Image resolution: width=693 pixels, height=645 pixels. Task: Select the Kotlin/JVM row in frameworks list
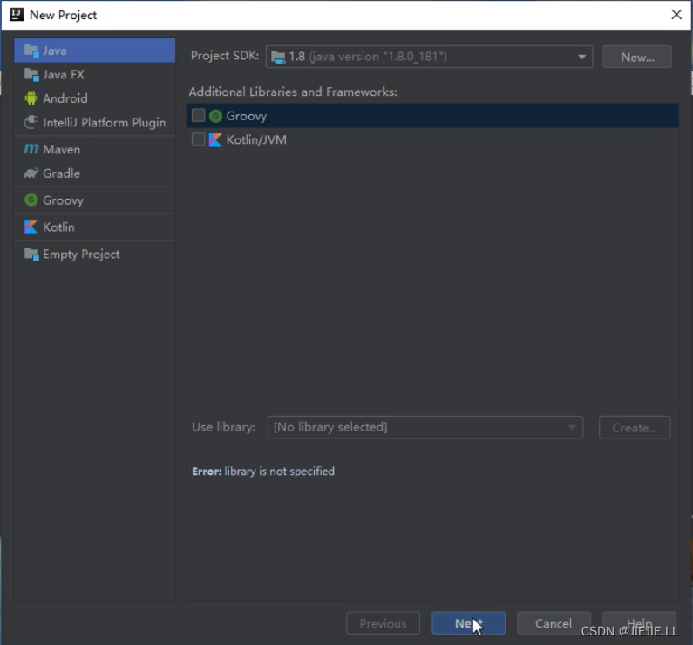point(432,139)
